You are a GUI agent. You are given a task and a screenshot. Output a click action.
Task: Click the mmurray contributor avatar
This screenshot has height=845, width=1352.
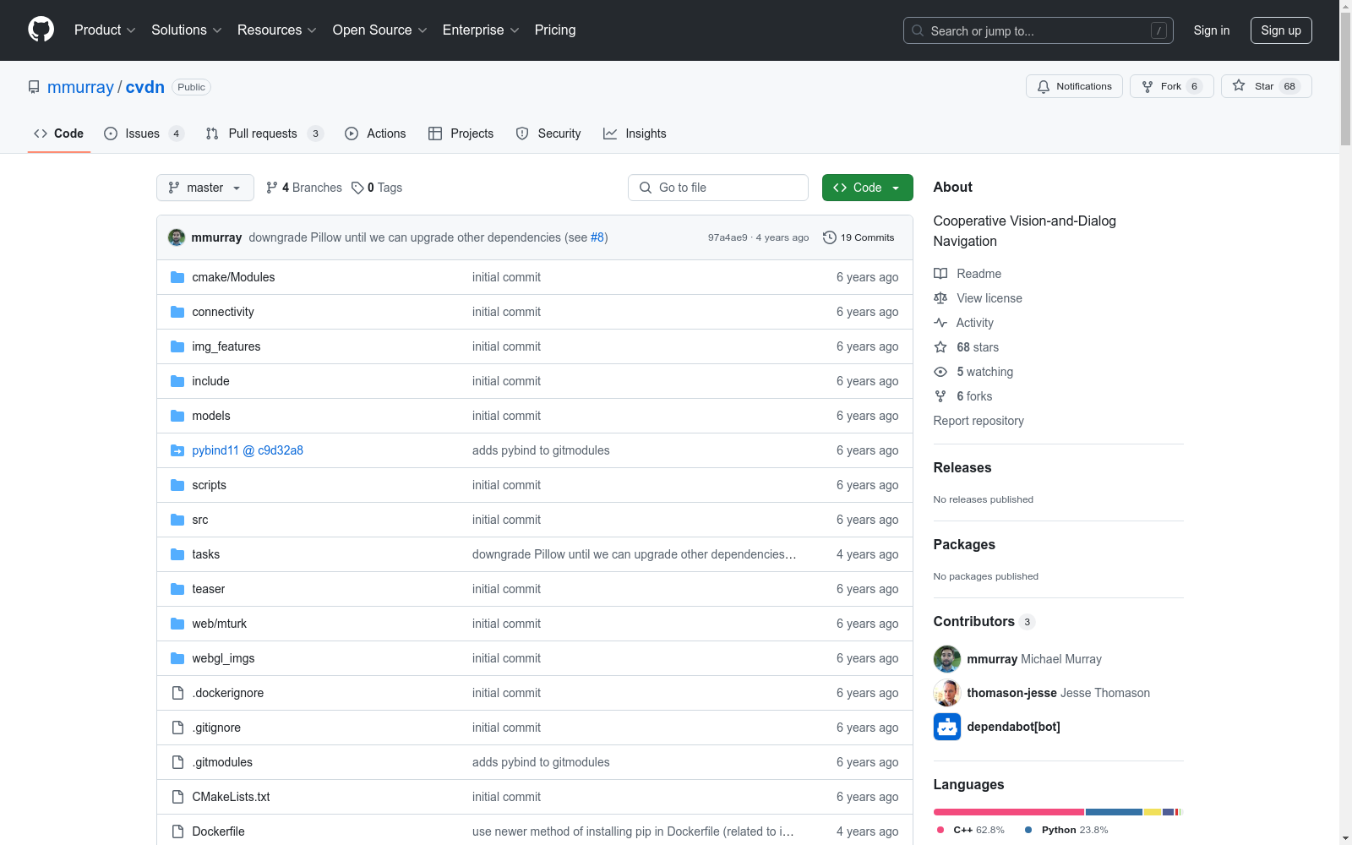pos(947,659)
